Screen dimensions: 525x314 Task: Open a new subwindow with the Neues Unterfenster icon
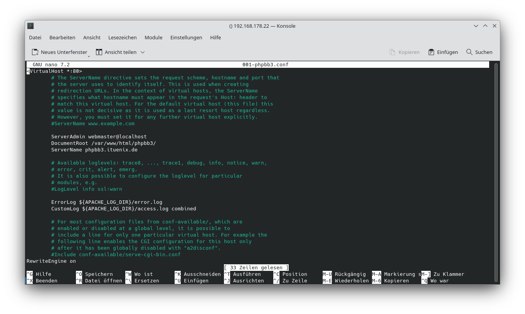click(x=35, y=52)
